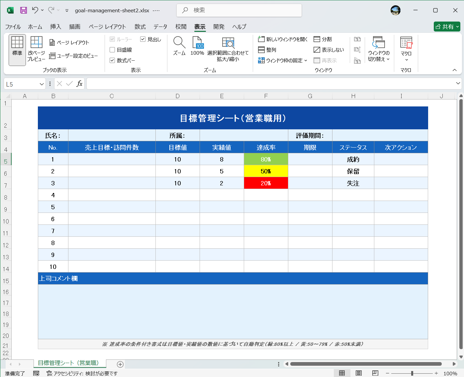The width and height of the screenshot is (464, 377).
Task: Open a new window (新しいウィンドウを開く)
Action: [x=283, y=39]
